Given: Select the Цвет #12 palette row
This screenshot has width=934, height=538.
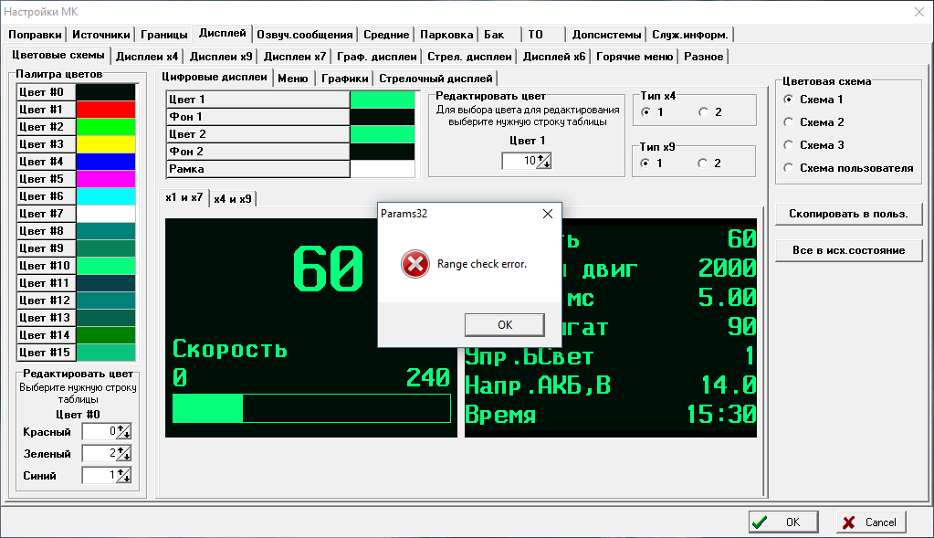Looking at the screenshot, I should 77,301.
